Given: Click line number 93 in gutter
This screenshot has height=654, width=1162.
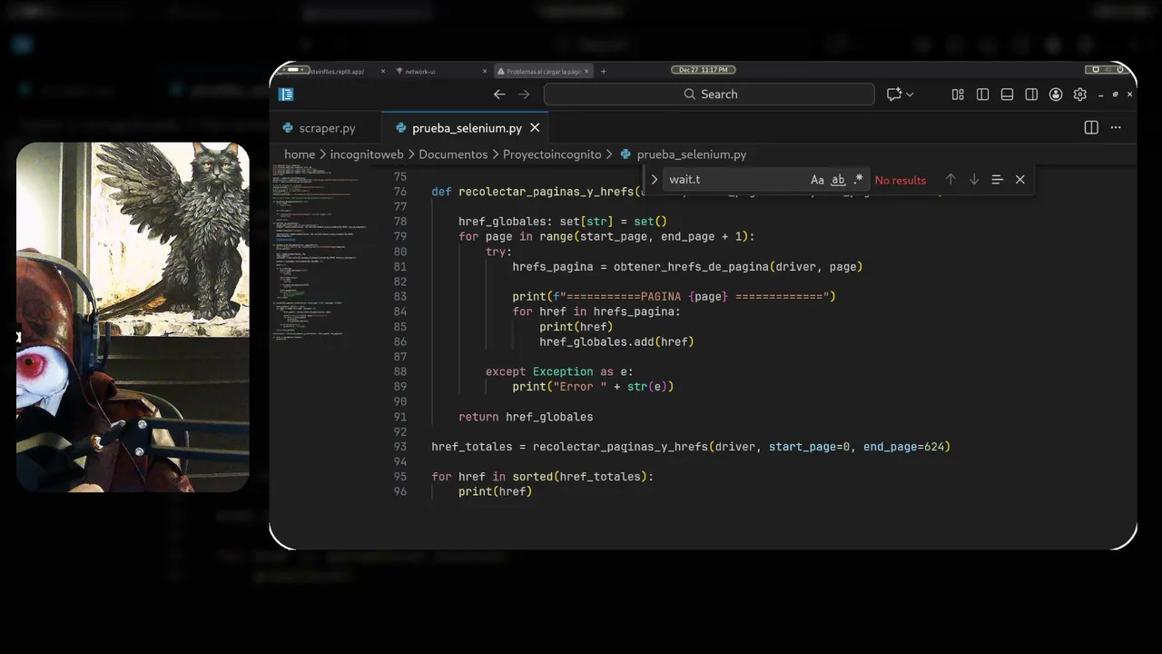Looking at the screenshot, I should point(399,447).
